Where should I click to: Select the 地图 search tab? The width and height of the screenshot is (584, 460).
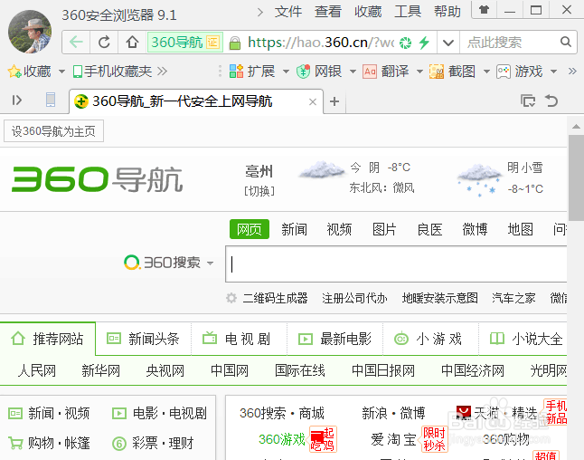point(521,229)
